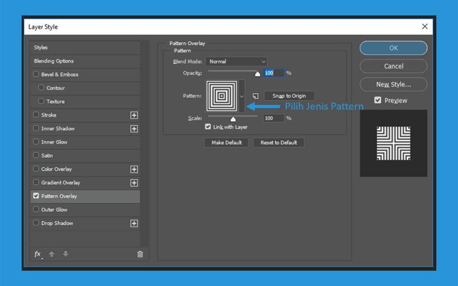This screenshot has width=458, height=286.
Task: Enable the Texture checkbox
Action: tap(41, 101)
